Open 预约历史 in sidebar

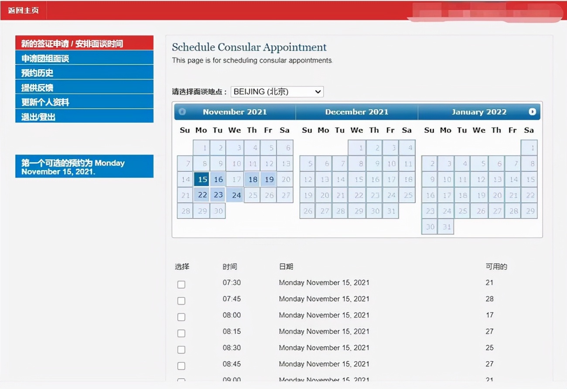[84, 73]
